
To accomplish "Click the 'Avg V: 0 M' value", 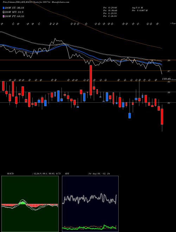I will (137, 8).
